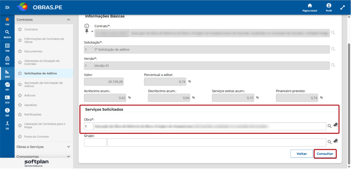This screenshot has height=169, width=351.
Task: Collapse the sidebar using the hamburger icon
Action: coord(7,7)
